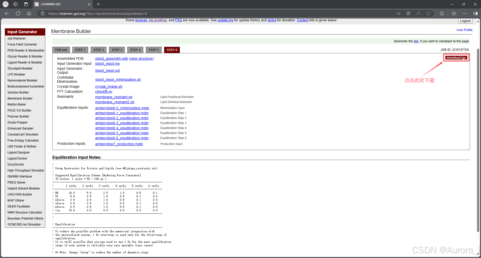The image size is (481, 258).
Task: Go back to the previous page
Action: click(7, 13)
